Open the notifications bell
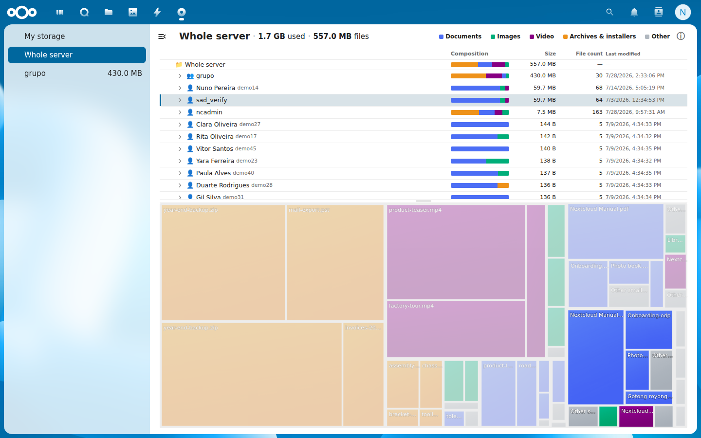 [634, 12]
